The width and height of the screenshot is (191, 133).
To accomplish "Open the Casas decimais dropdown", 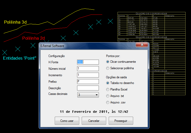I will 88,95.
